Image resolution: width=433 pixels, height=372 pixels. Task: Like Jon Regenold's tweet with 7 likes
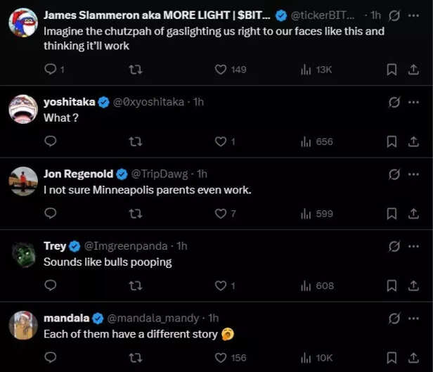coord(221,213)
